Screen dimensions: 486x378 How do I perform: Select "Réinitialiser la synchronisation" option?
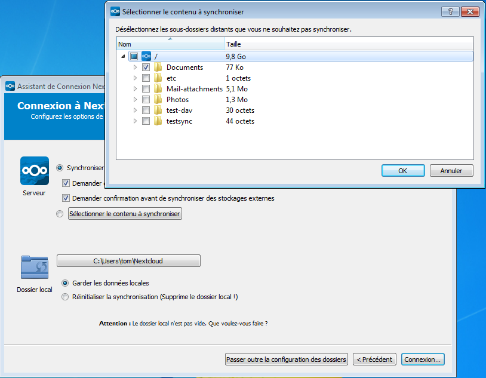click(x=64, y=296)
